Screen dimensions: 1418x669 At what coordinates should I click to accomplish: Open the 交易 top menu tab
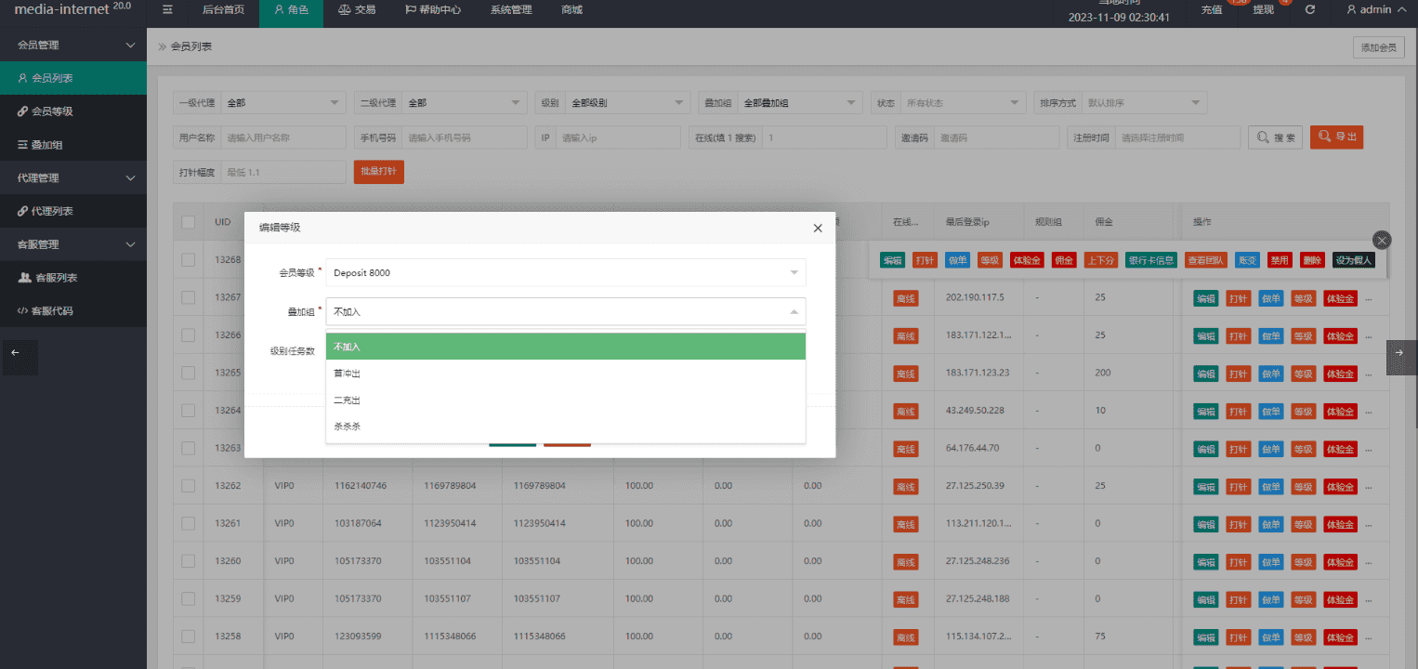[x=357, y=10]
